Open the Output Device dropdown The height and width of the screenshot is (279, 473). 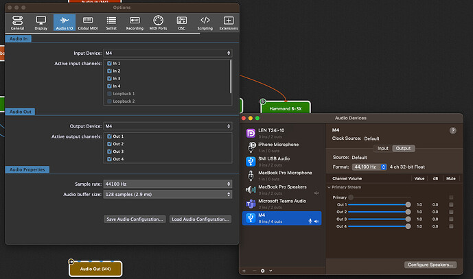(168, 126)
